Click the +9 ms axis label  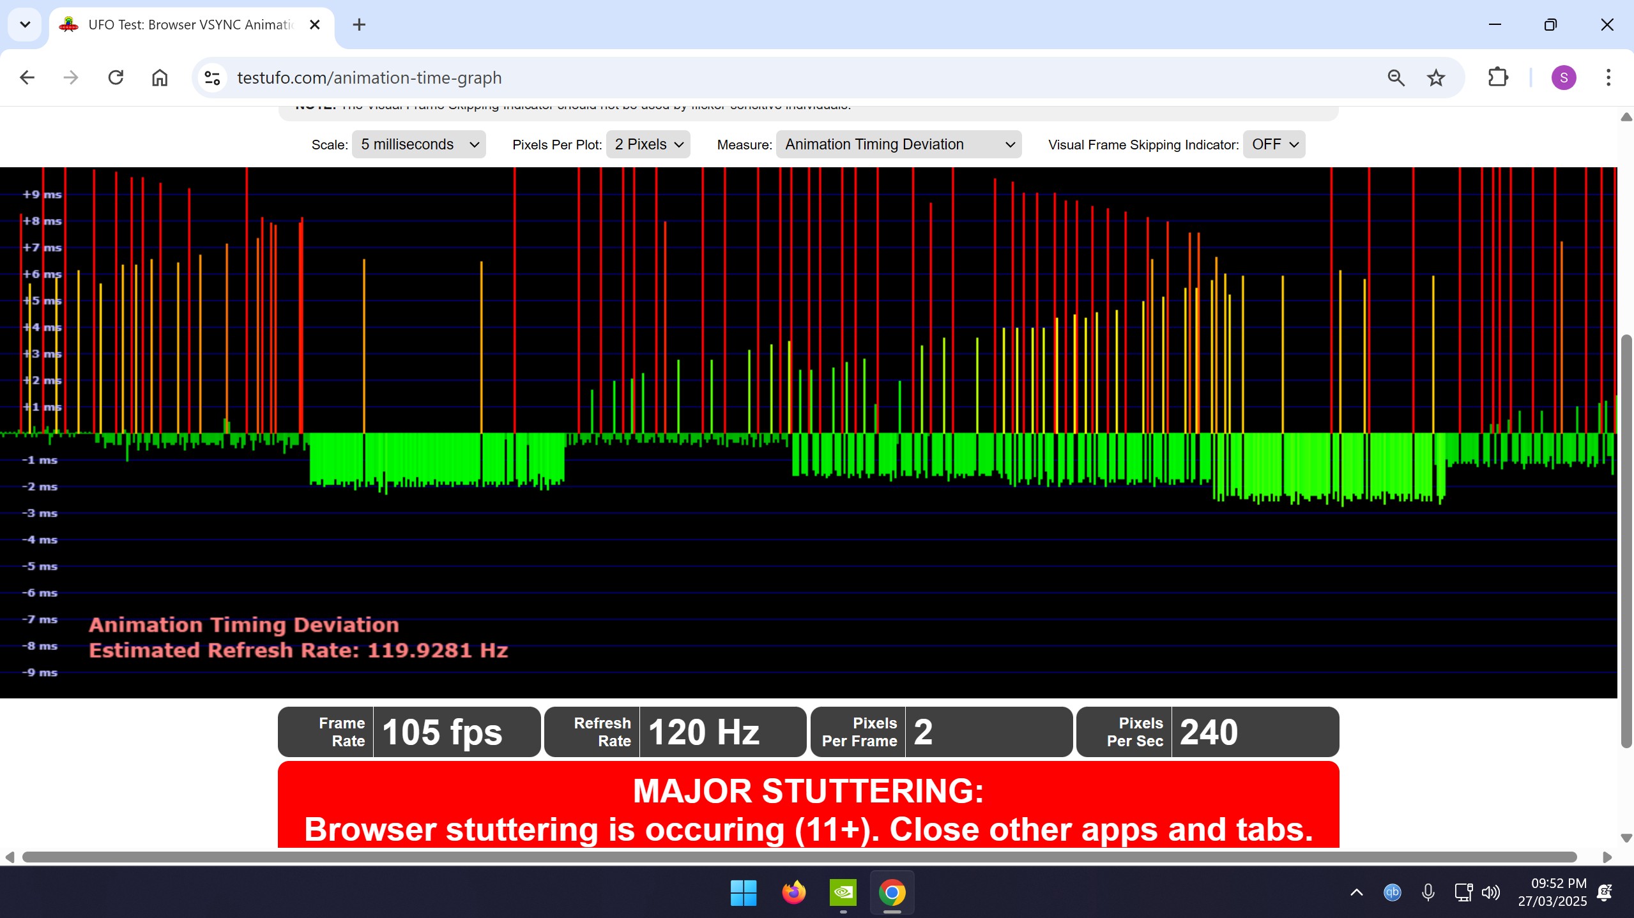(x=42, y=195)
